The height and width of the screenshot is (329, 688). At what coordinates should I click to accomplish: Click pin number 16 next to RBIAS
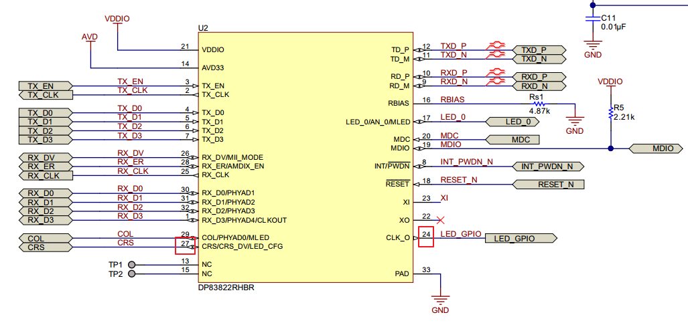click(426, 100)
